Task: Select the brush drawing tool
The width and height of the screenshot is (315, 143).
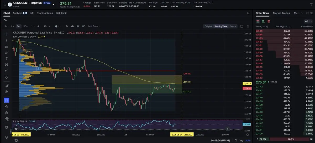Action: coord(7,52)
